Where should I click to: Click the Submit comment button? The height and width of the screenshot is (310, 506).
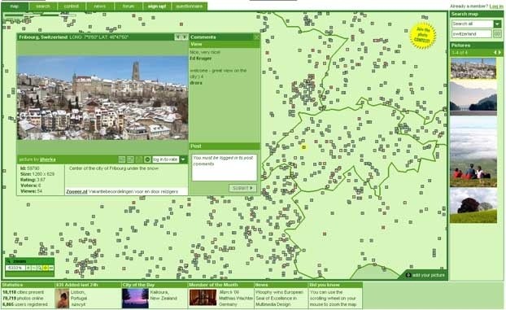coord(242,188)
